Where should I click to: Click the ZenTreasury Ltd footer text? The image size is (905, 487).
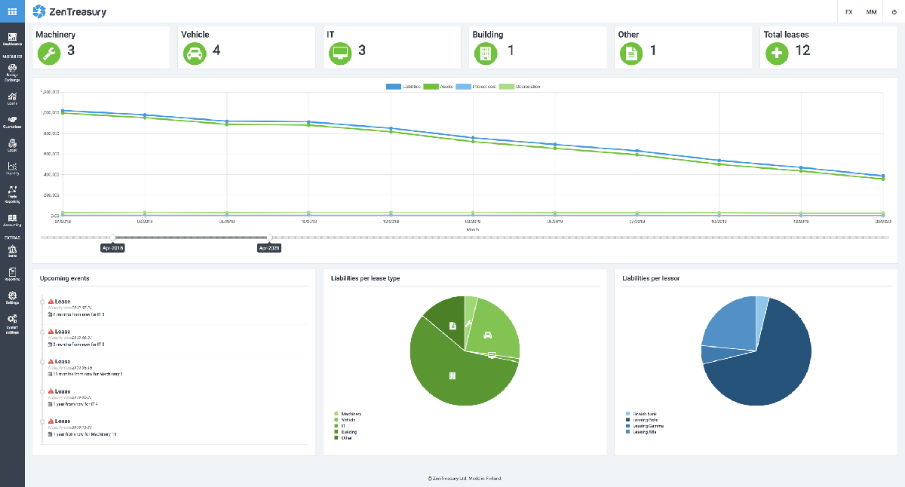pos(465,479)
